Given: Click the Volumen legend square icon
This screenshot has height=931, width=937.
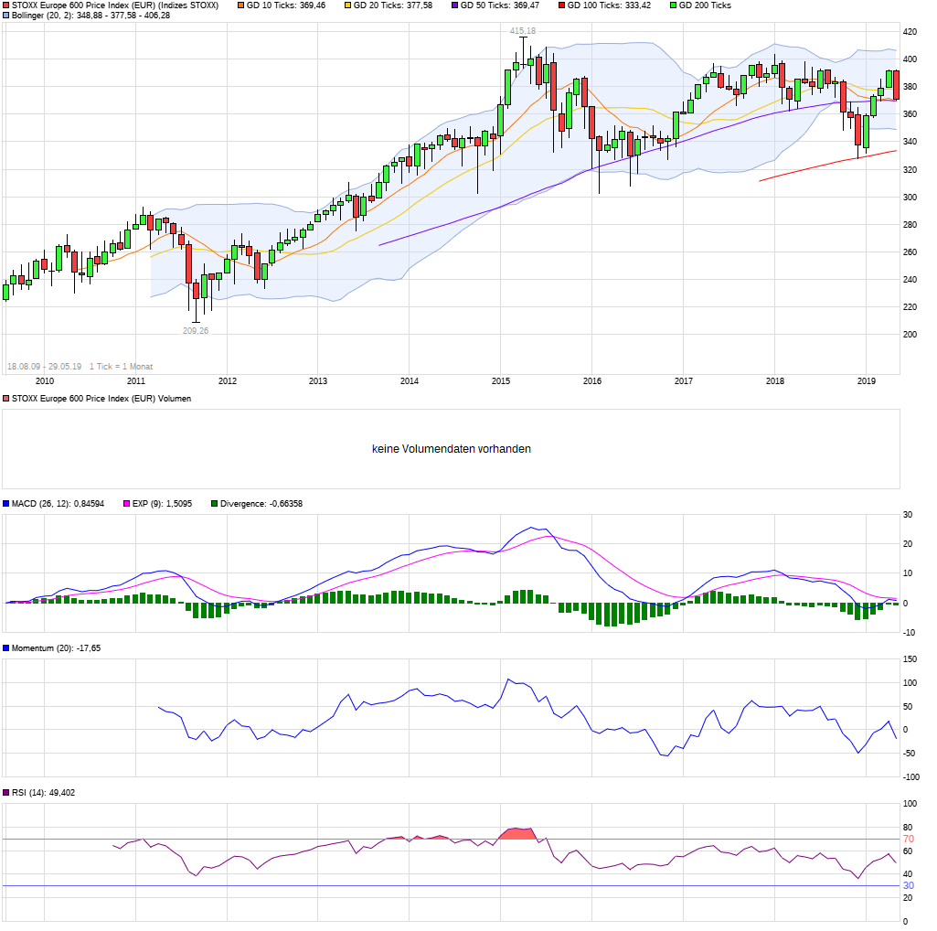Looking at the screenshot, I should tap(7, 397).
